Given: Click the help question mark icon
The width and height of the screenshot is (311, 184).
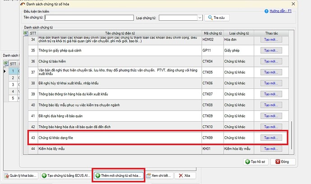Looking at the screenshot, I should (x=266, y=11).
